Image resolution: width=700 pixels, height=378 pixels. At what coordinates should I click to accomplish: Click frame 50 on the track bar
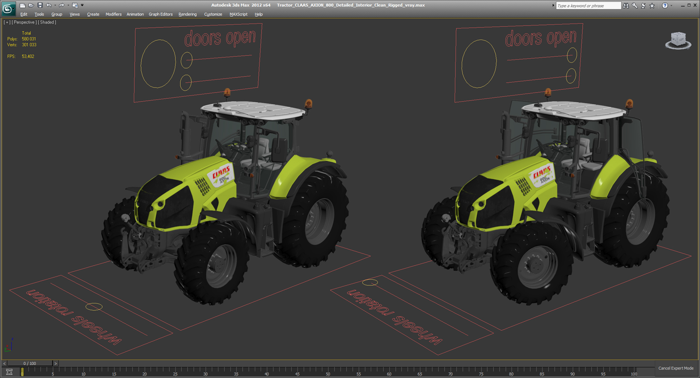click(328, 371)
